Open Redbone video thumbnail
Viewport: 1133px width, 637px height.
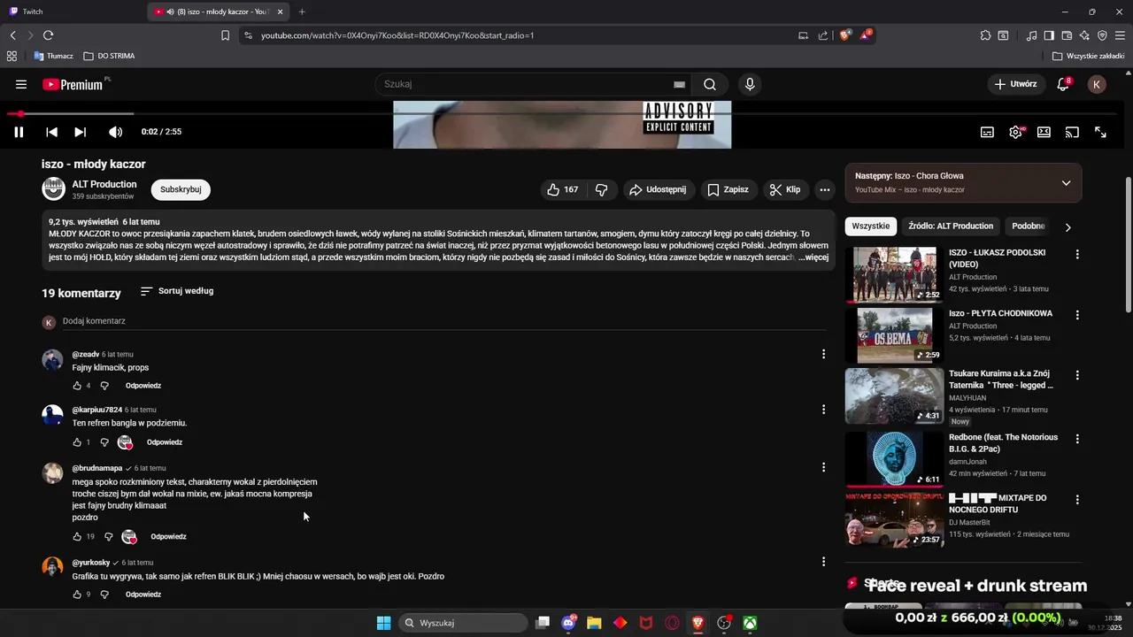(894, 459)
